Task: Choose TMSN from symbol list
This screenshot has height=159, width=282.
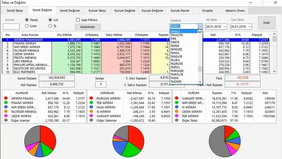Action: pyautogui.click(x=184, y=78)
